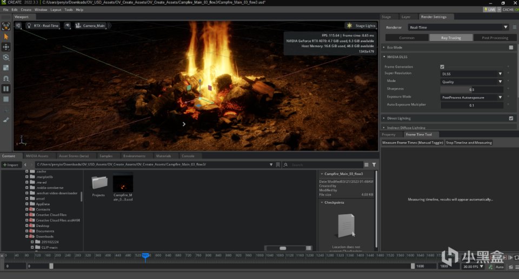
Task: Click the Import button
Action: coord(11,164)
